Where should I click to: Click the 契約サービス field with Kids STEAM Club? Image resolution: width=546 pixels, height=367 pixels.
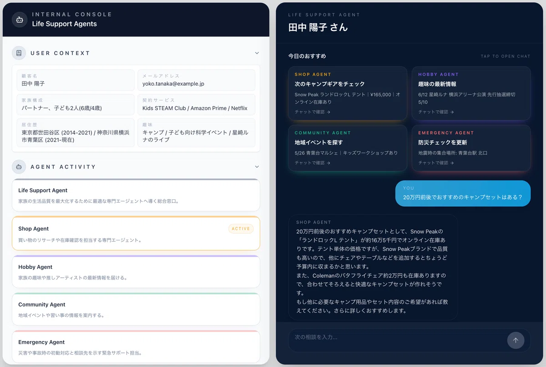(x=196, y=105)
